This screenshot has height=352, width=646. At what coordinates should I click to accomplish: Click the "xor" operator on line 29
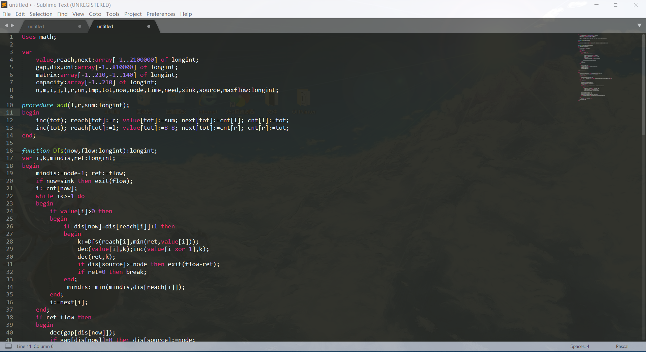tap(180, 249)
